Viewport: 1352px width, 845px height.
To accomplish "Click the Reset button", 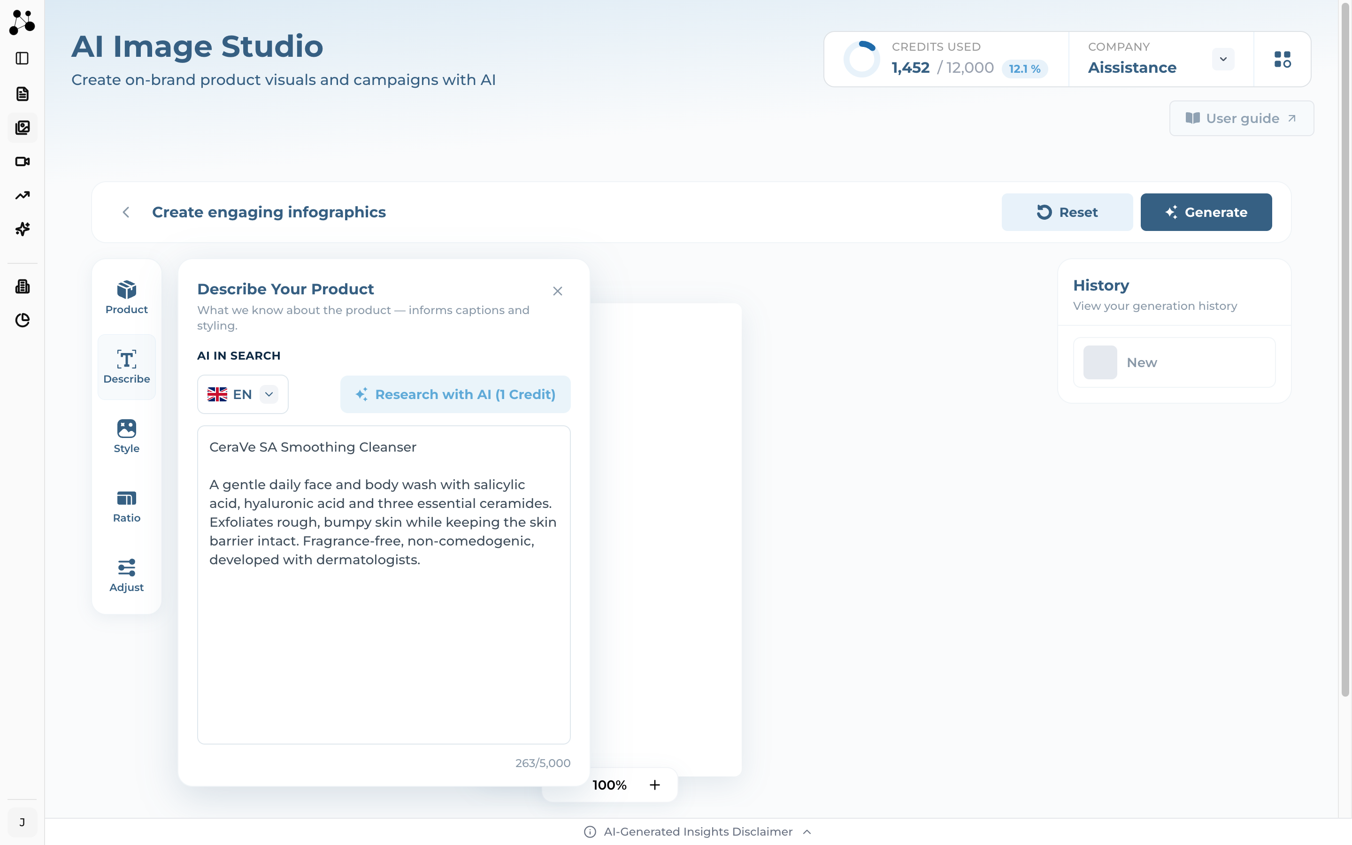I will [1067, 212].
